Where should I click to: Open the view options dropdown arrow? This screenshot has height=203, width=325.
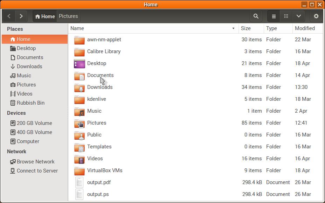pyautogui.click(x=298, y=16)
